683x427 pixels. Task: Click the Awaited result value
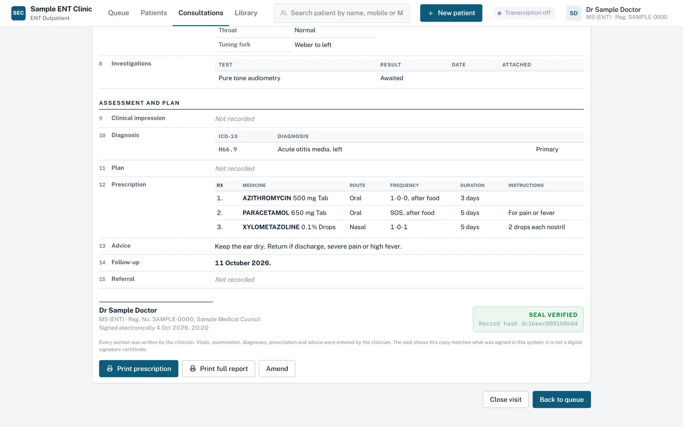pos(392,78)
